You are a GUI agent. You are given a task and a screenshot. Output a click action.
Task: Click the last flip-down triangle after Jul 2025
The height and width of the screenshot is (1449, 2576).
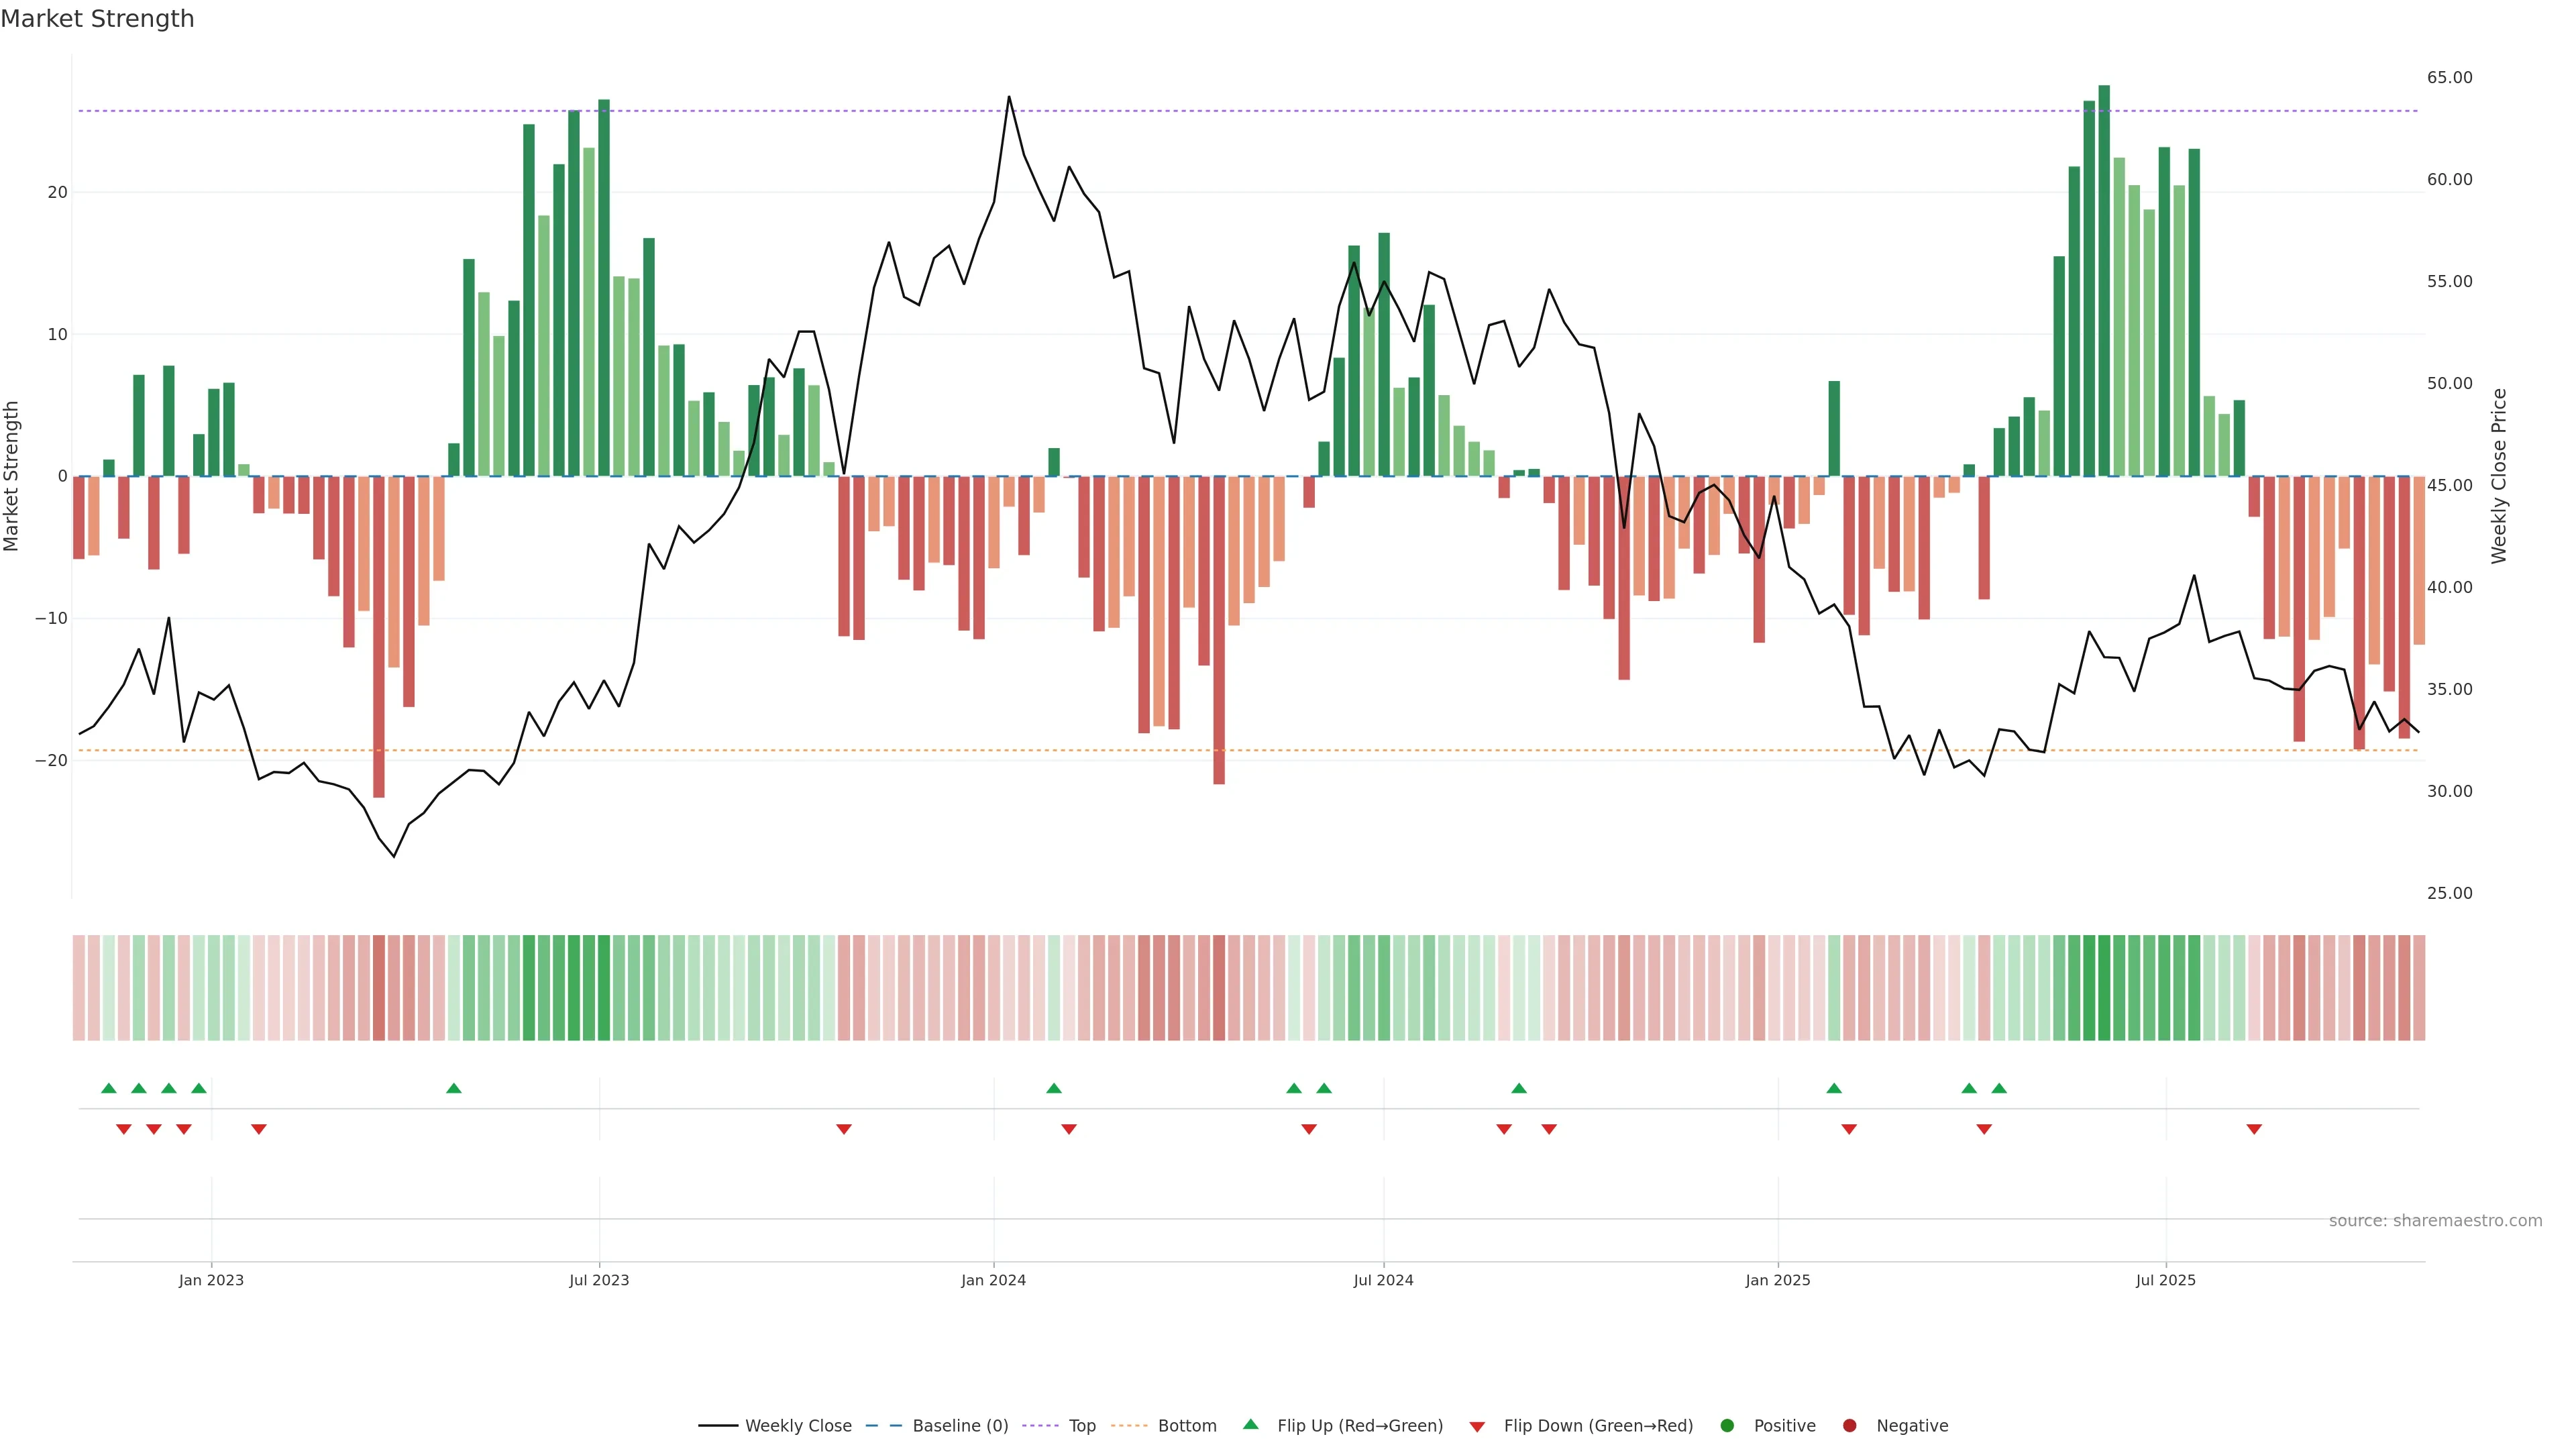pyautogui.click(x=2254, y=1129)
